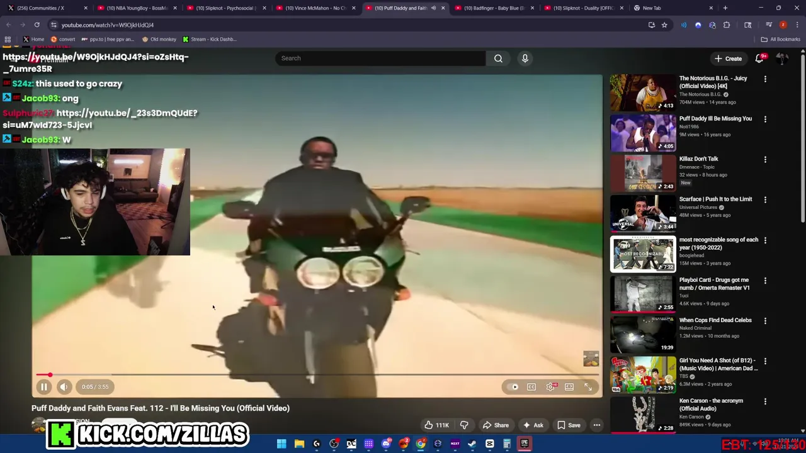Dislike the video with the thumbs down

click(464, 425)
